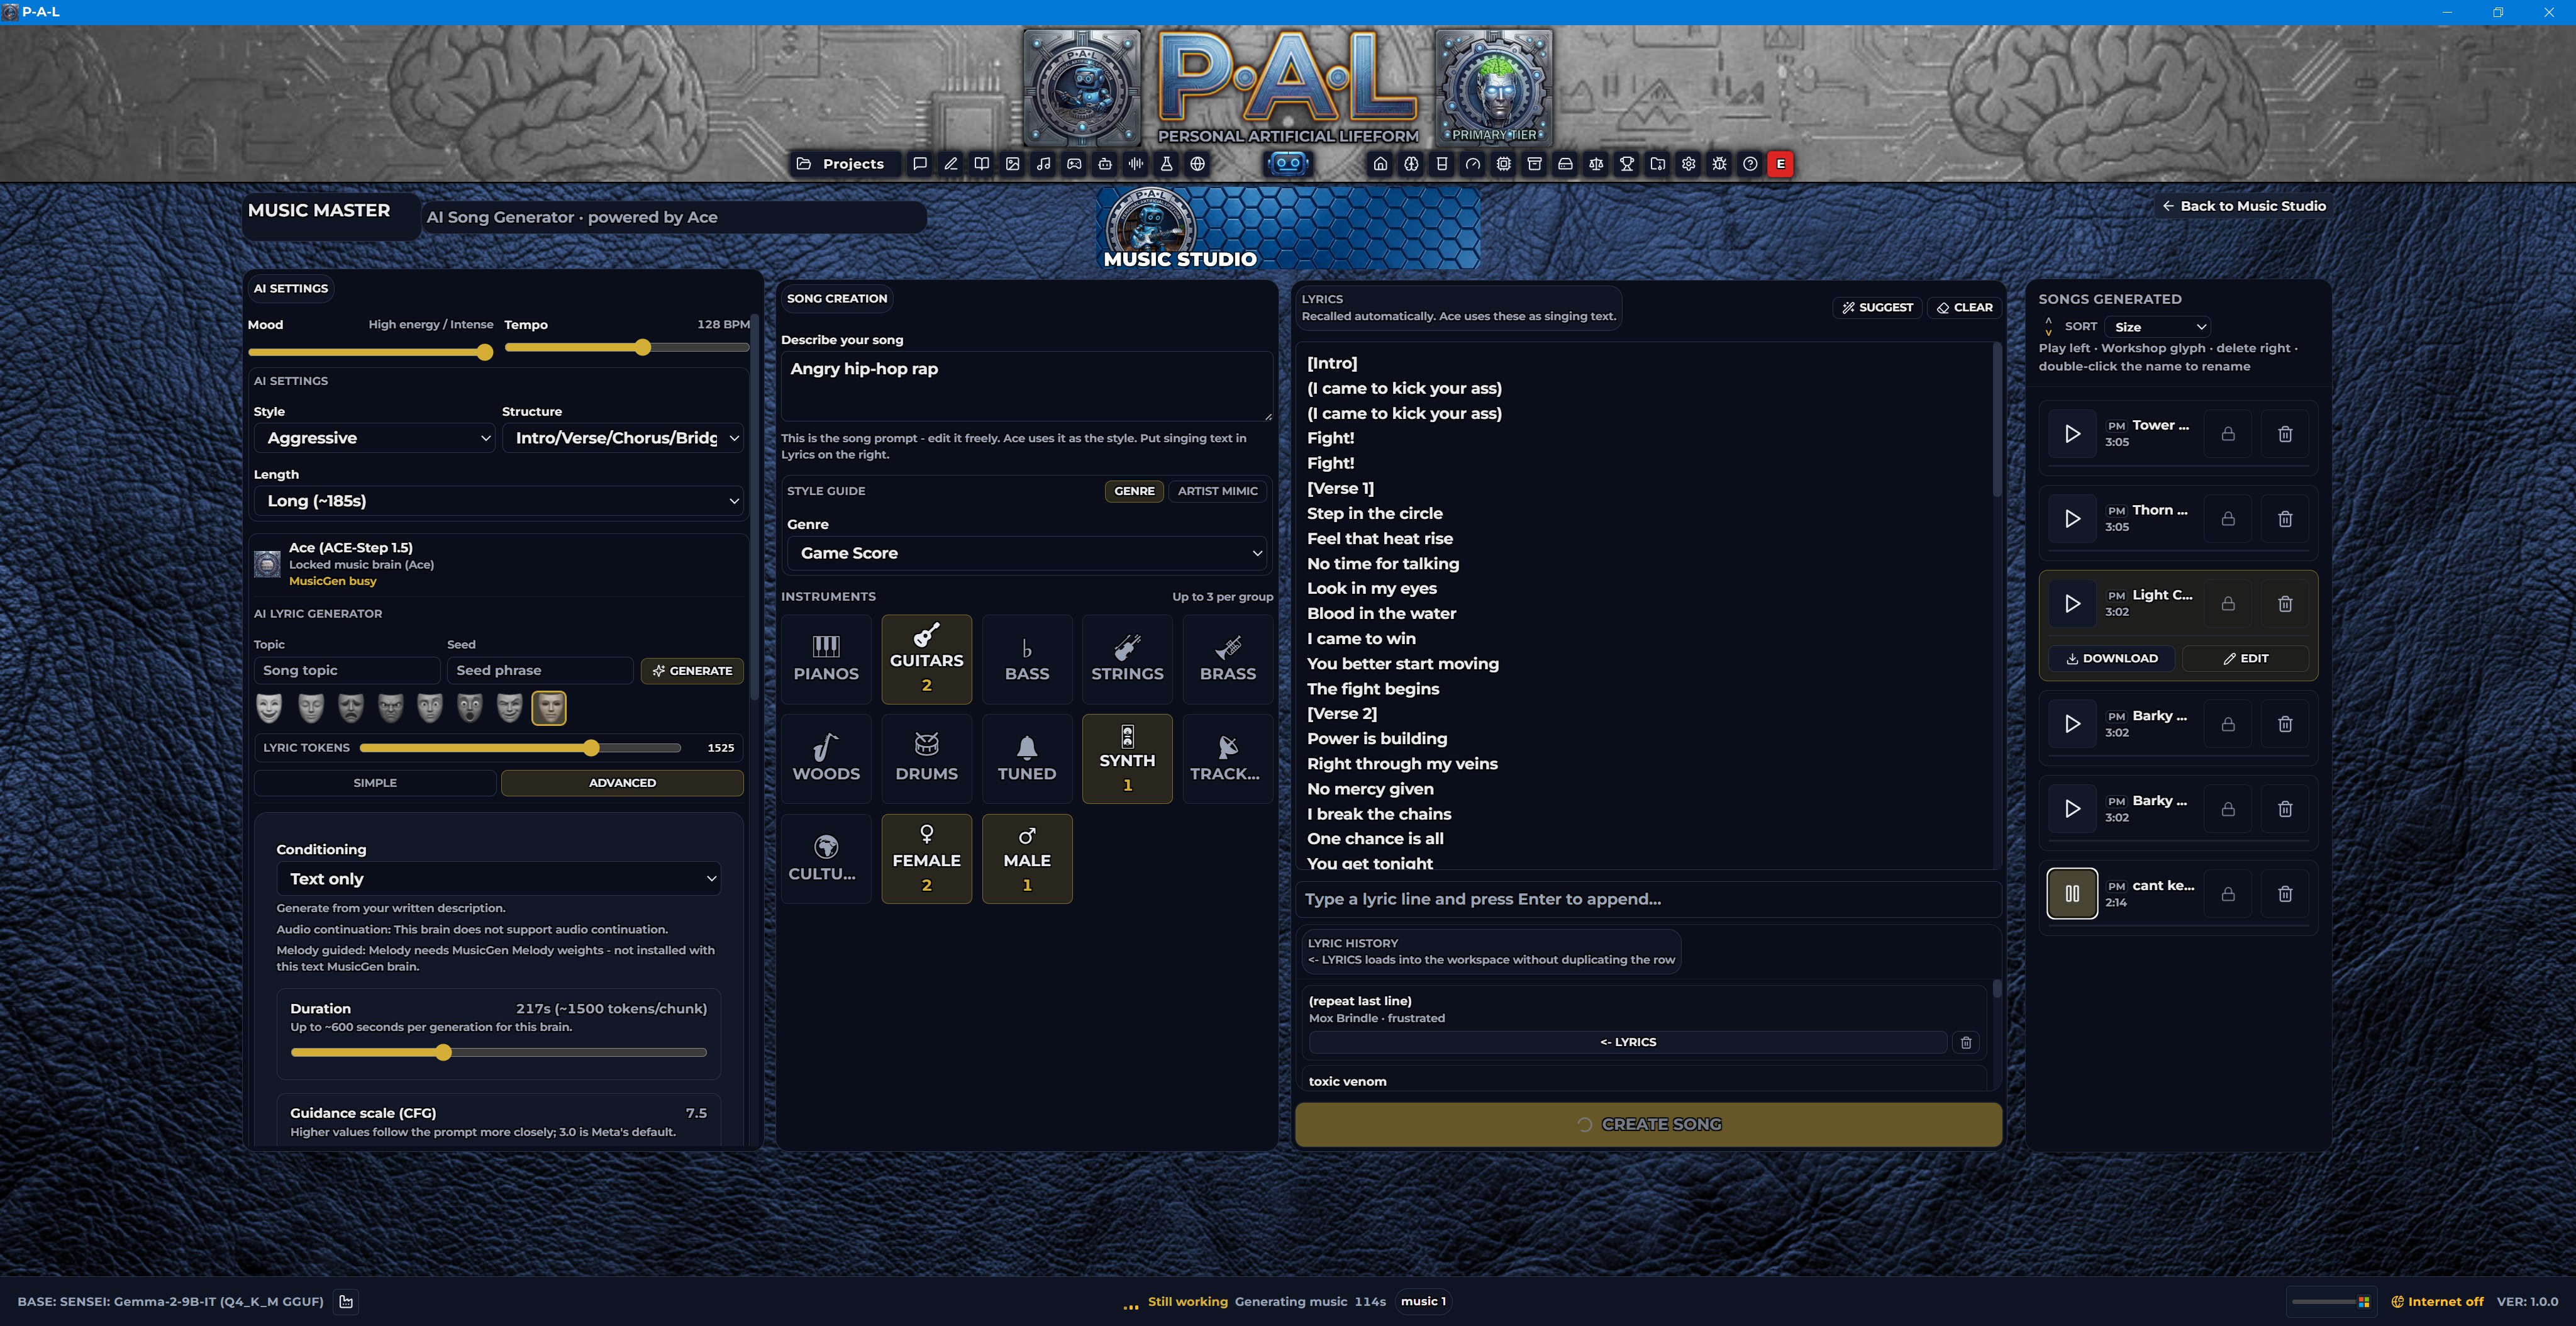Viewport: 2576px width, 1326px height.
Task: Load lyrics with the <- LYRICS button
Action: pos(1628,1042)
